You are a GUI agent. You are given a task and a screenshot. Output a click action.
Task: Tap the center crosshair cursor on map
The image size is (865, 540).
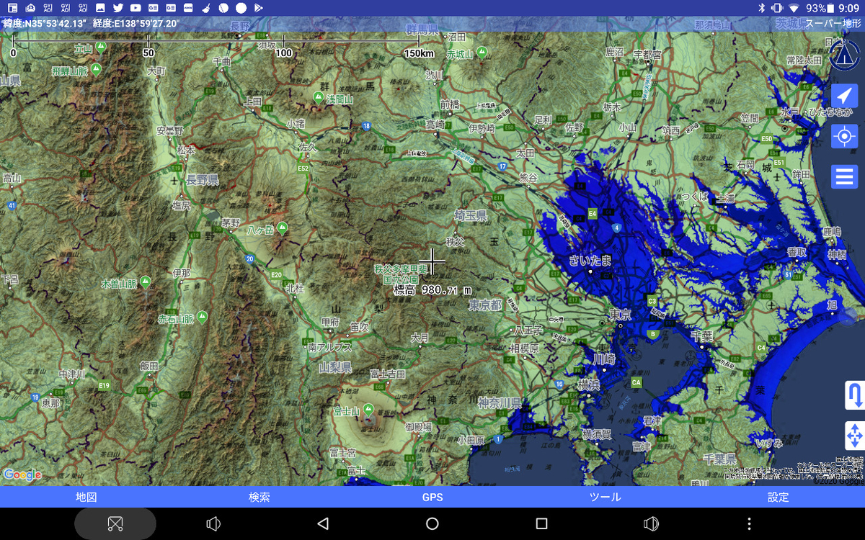click(432, 261)
